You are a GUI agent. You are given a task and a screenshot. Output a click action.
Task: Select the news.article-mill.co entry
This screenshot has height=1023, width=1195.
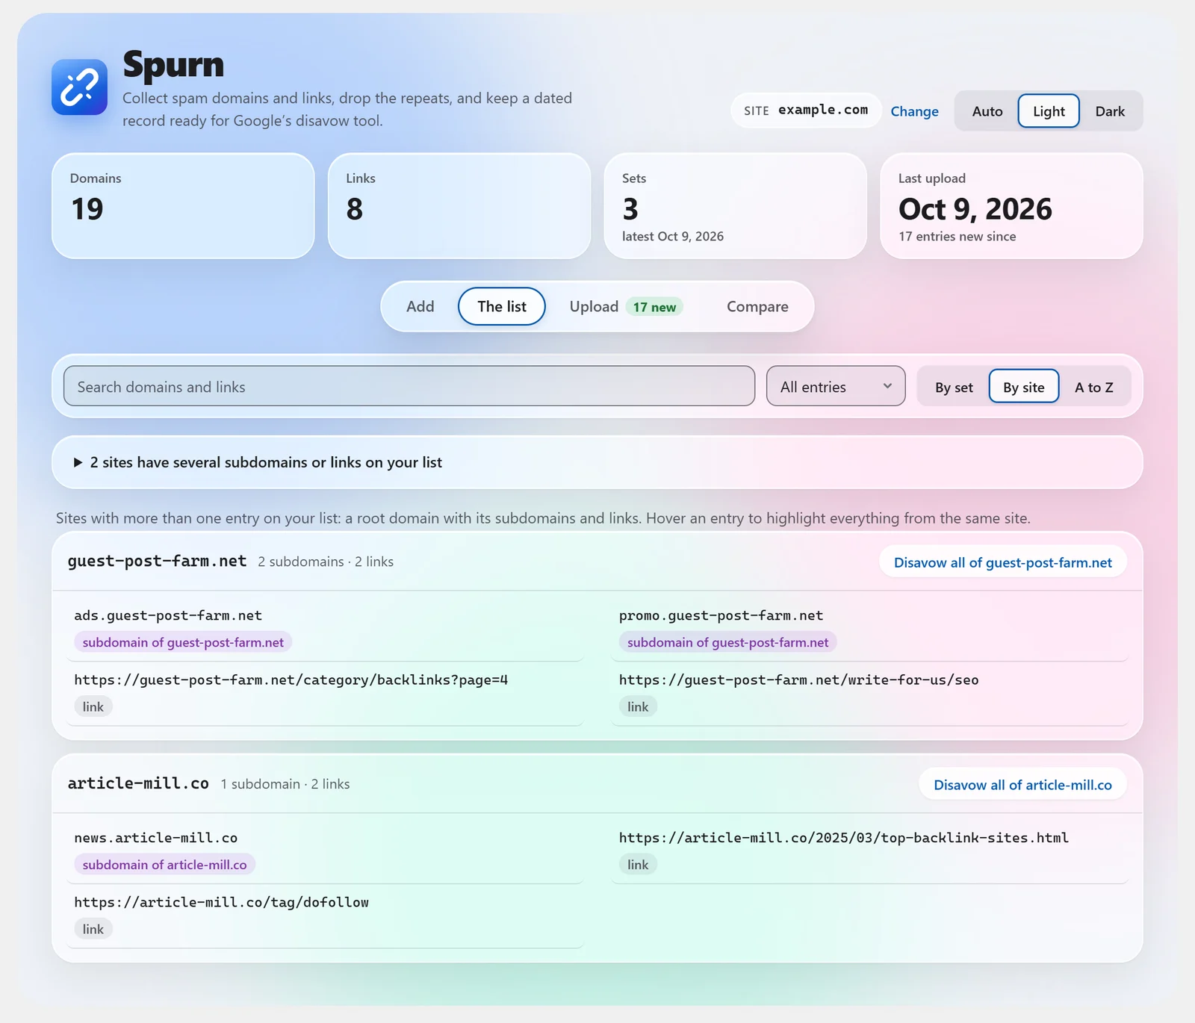pos(325,852)
